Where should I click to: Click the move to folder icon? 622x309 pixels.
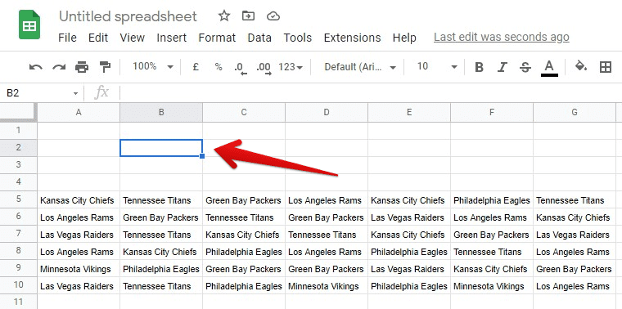point(248,16)
